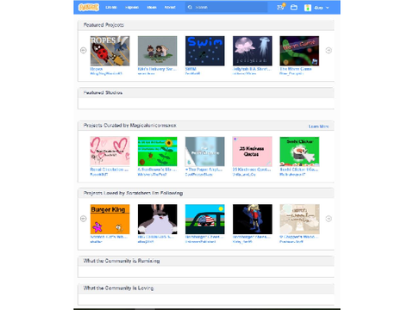Show next Loved projects with right arrow
The width and height of the screenshot is (414, 310).
[329, 219]
